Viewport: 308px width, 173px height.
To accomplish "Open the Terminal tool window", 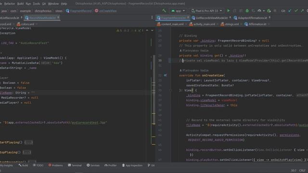I will click(75, 165).
